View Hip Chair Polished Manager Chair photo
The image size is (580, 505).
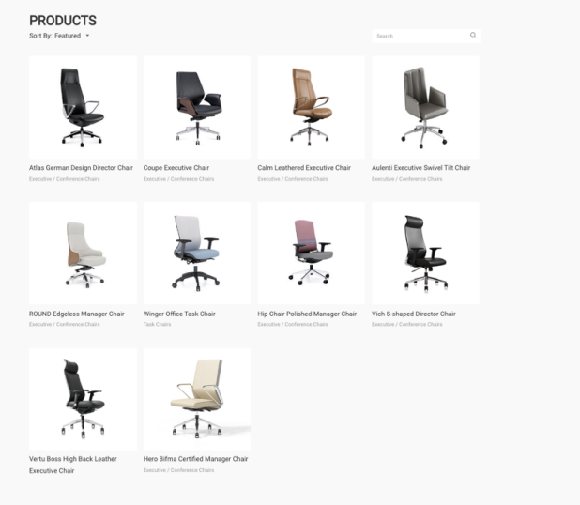pos(311,253)
